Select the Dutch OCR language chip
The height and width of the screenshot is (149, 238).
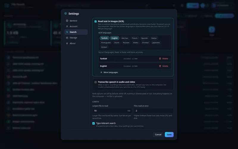click(x=117, y=43)
